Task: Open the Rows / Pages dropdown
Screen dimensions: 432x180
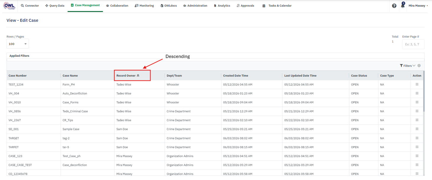Action: 18,44
